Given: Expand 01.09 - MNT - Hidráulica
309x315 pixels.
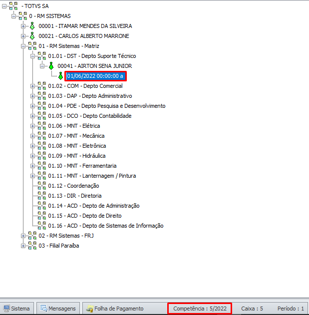Looking at the screenshot, I should click(x=32, y=156).
